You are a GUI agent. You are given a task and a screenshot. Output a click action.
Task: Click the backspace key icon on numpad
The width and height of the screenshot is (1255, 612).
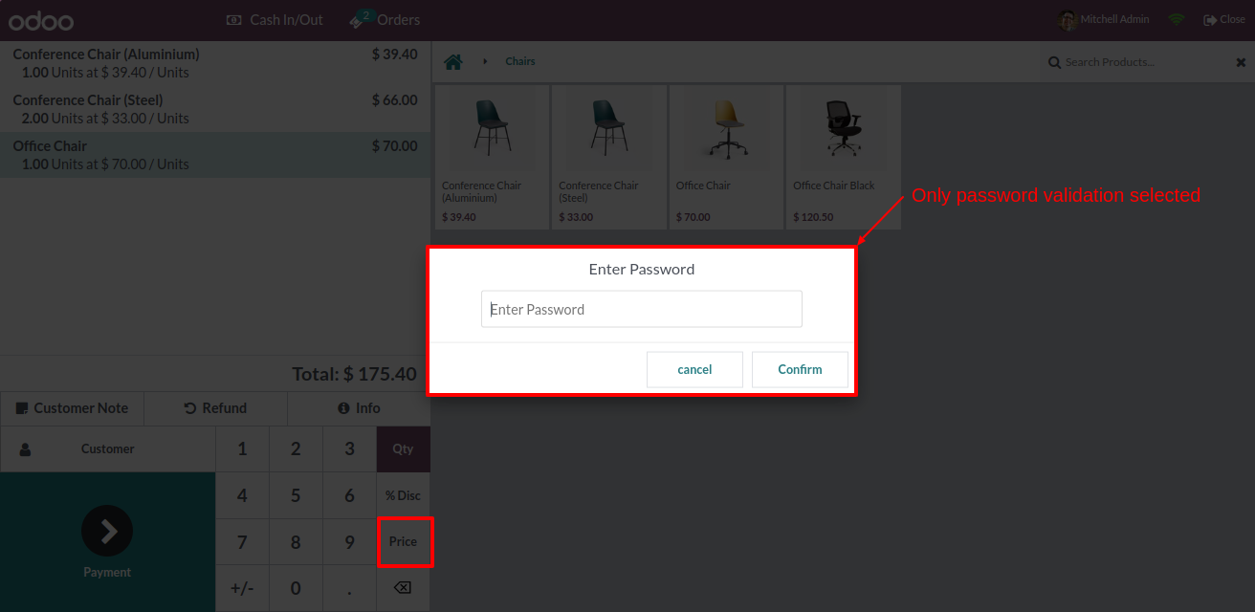coord(403,588)
